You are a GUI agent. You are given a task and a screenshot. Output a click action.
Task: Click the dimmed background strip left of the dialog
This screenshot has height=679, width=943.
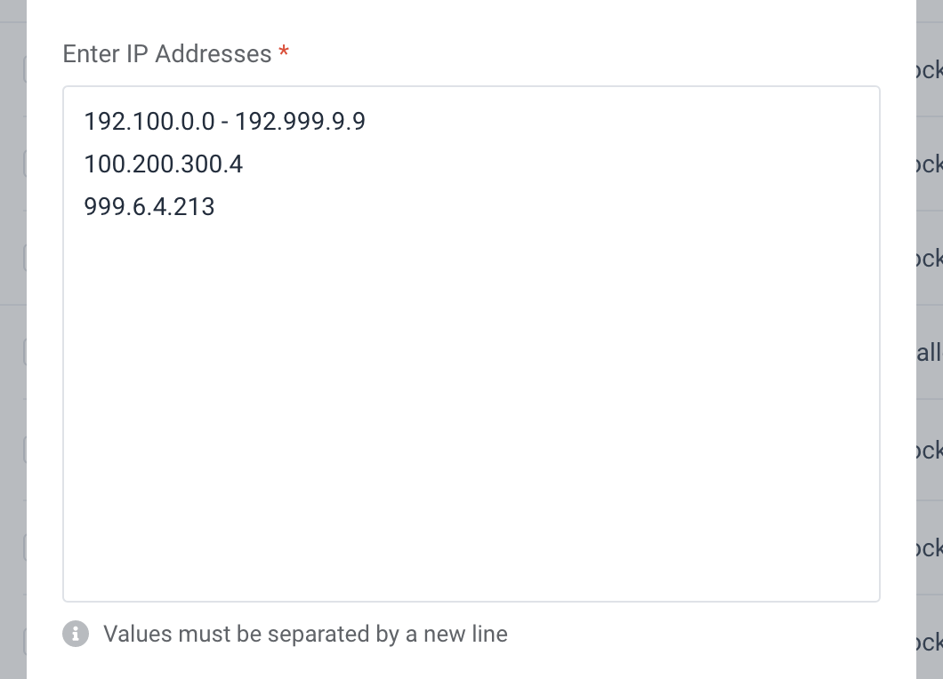pyautogui.click(x=13, y=339)
